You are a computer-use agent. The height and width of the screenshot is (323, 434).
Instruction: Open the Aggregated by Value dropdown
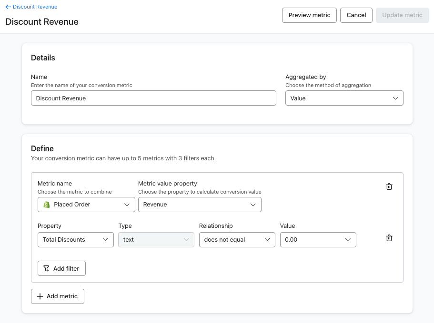tap(344, 98)
